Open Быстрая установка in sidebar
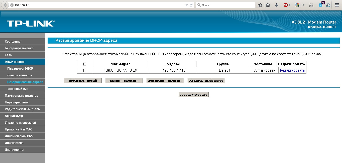Screen dimensions: 342x163 tap(23, 48)
